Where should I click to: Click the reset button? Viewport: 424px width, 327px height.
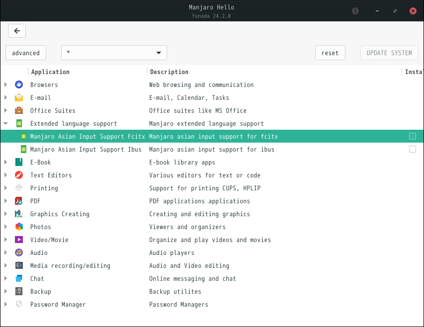(x=330, y=53)
